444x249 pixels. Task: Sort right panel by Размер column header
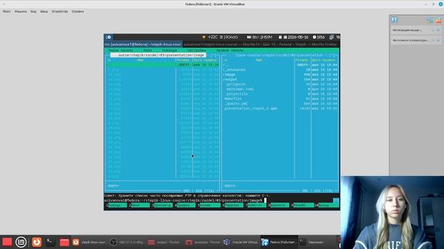coord(302,60)
